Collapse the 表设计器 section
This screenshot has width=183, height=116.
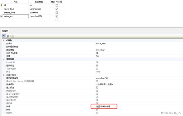tap(4, 59)
